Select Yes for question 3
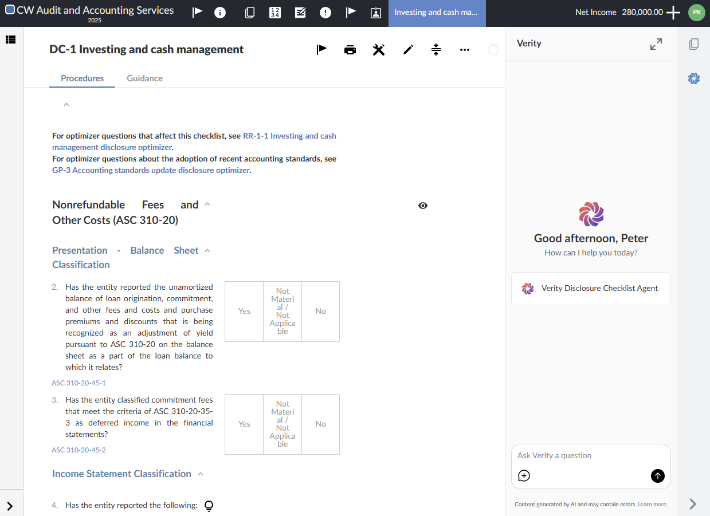Image resolution: width=710 pixels, height=516 pixels. click(x=244, y=424)
